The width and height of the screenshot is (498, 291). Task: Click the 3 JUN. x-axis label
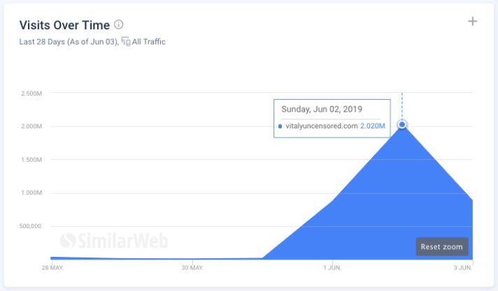(x=463, y=267)
